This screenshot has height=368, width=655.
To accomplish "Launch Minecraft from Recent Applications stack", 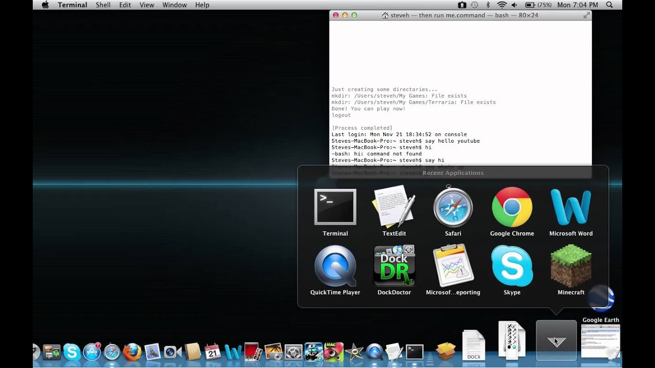I will pos(571,266).
